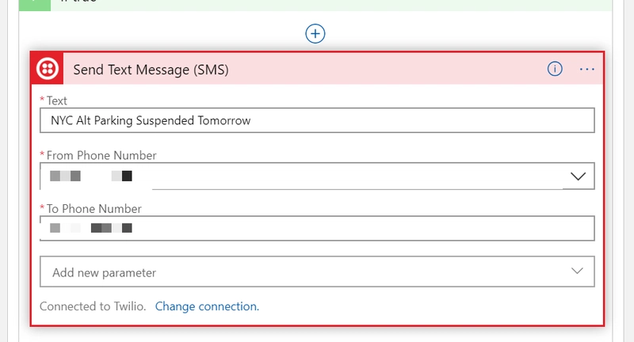Click the To Phone Number input box

coord(316,228)
